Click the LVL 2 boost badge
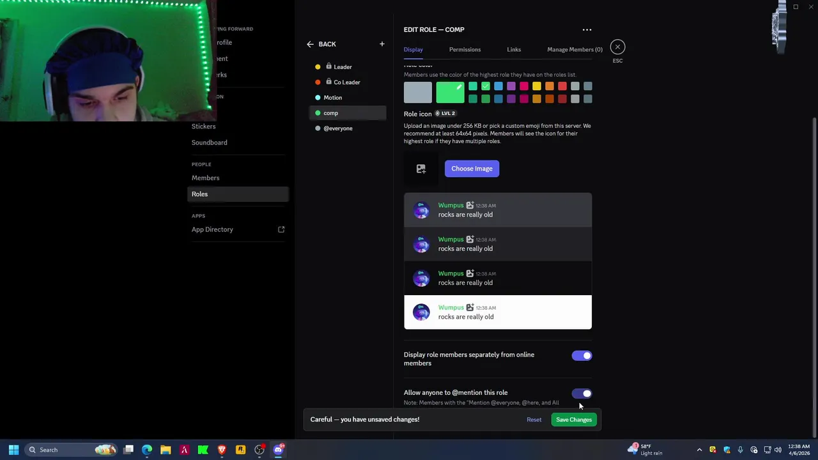The height and width of the screenshot is (460, 818). [445, 114]
